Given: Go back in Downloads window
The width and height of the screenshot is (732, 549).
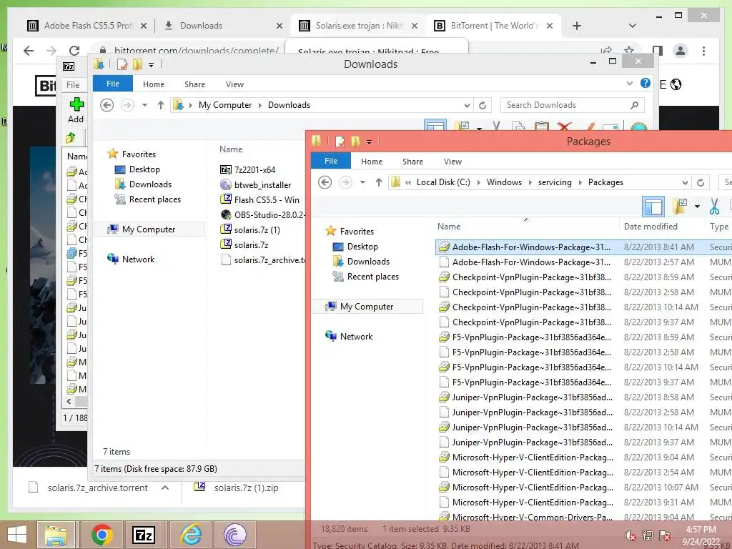Looking at the screenshot, I should [107, 105].
